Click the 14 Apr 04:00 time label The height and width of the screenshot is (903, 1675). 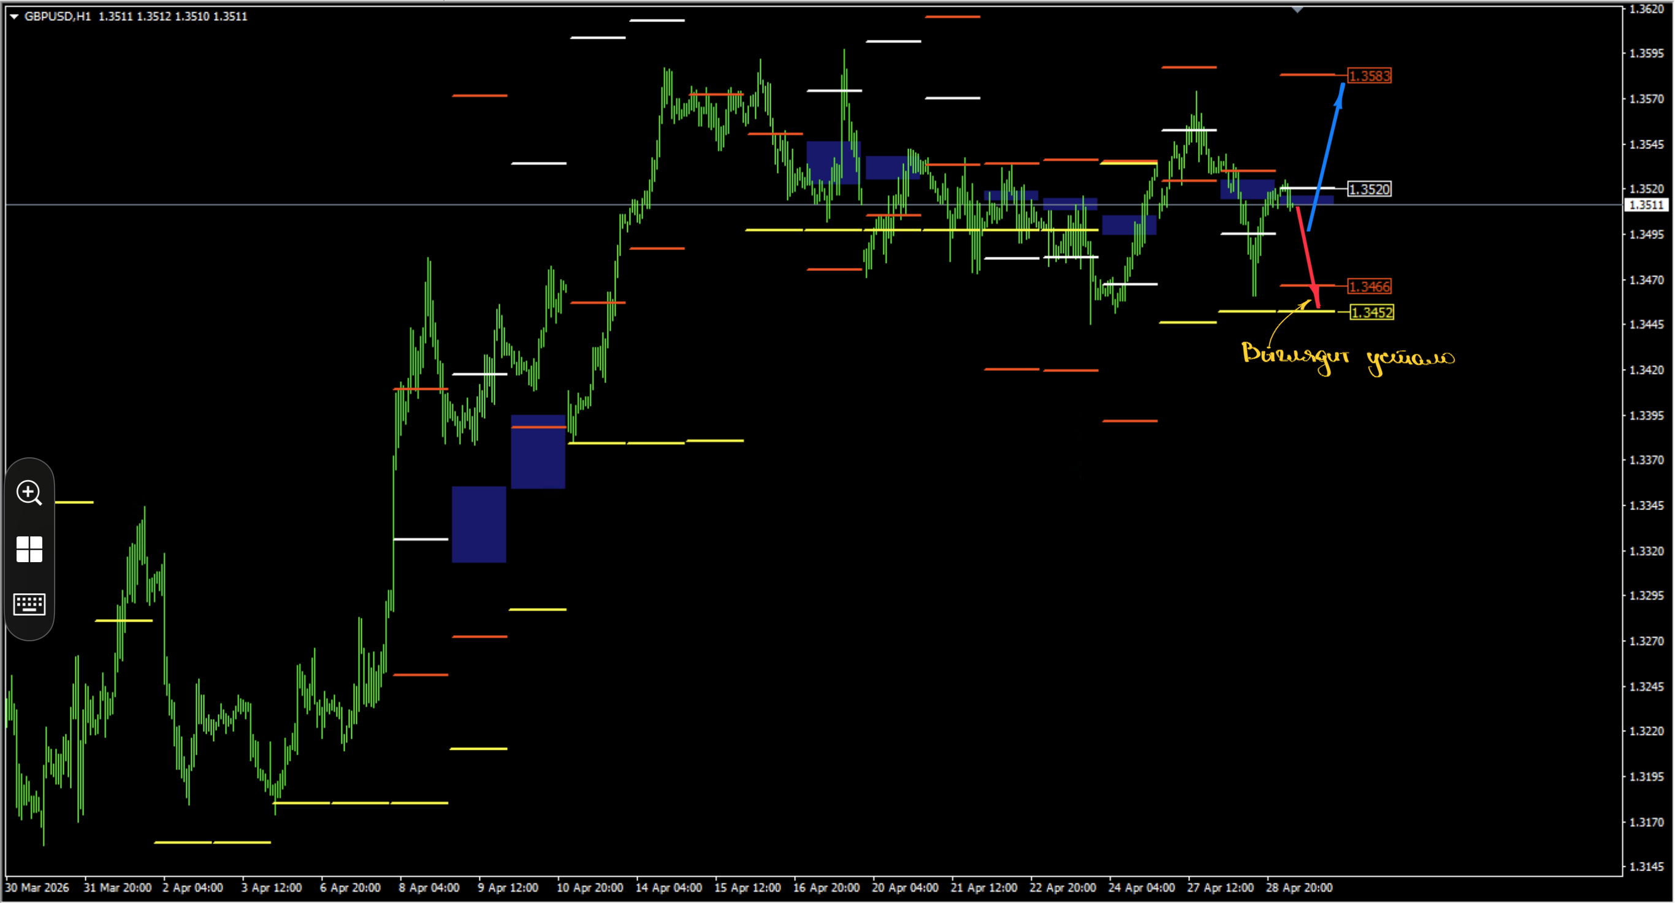(668, 888)
